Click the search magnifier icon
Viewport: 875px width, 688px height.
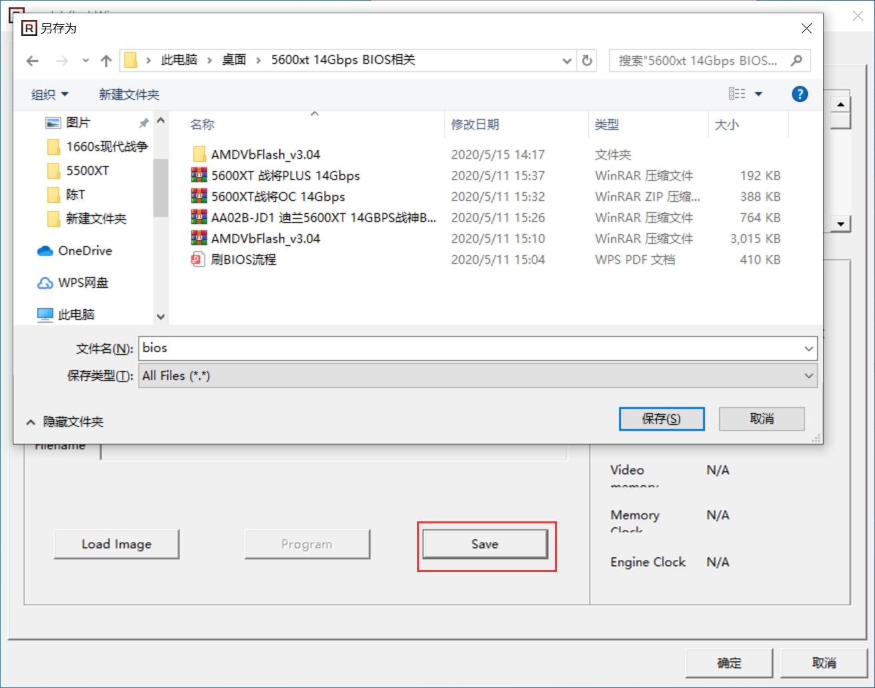click(796, 61)
